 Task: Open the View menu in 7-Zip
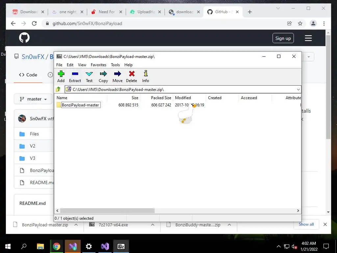[x=82, y=65]
